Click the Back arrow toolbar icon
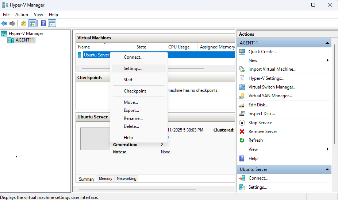The width and height of the screenshot is (338, 200). click(4, 24)
